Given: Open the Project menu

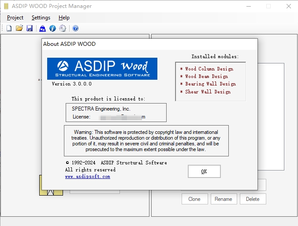Looking at the screenshot, I should (15, 18).
